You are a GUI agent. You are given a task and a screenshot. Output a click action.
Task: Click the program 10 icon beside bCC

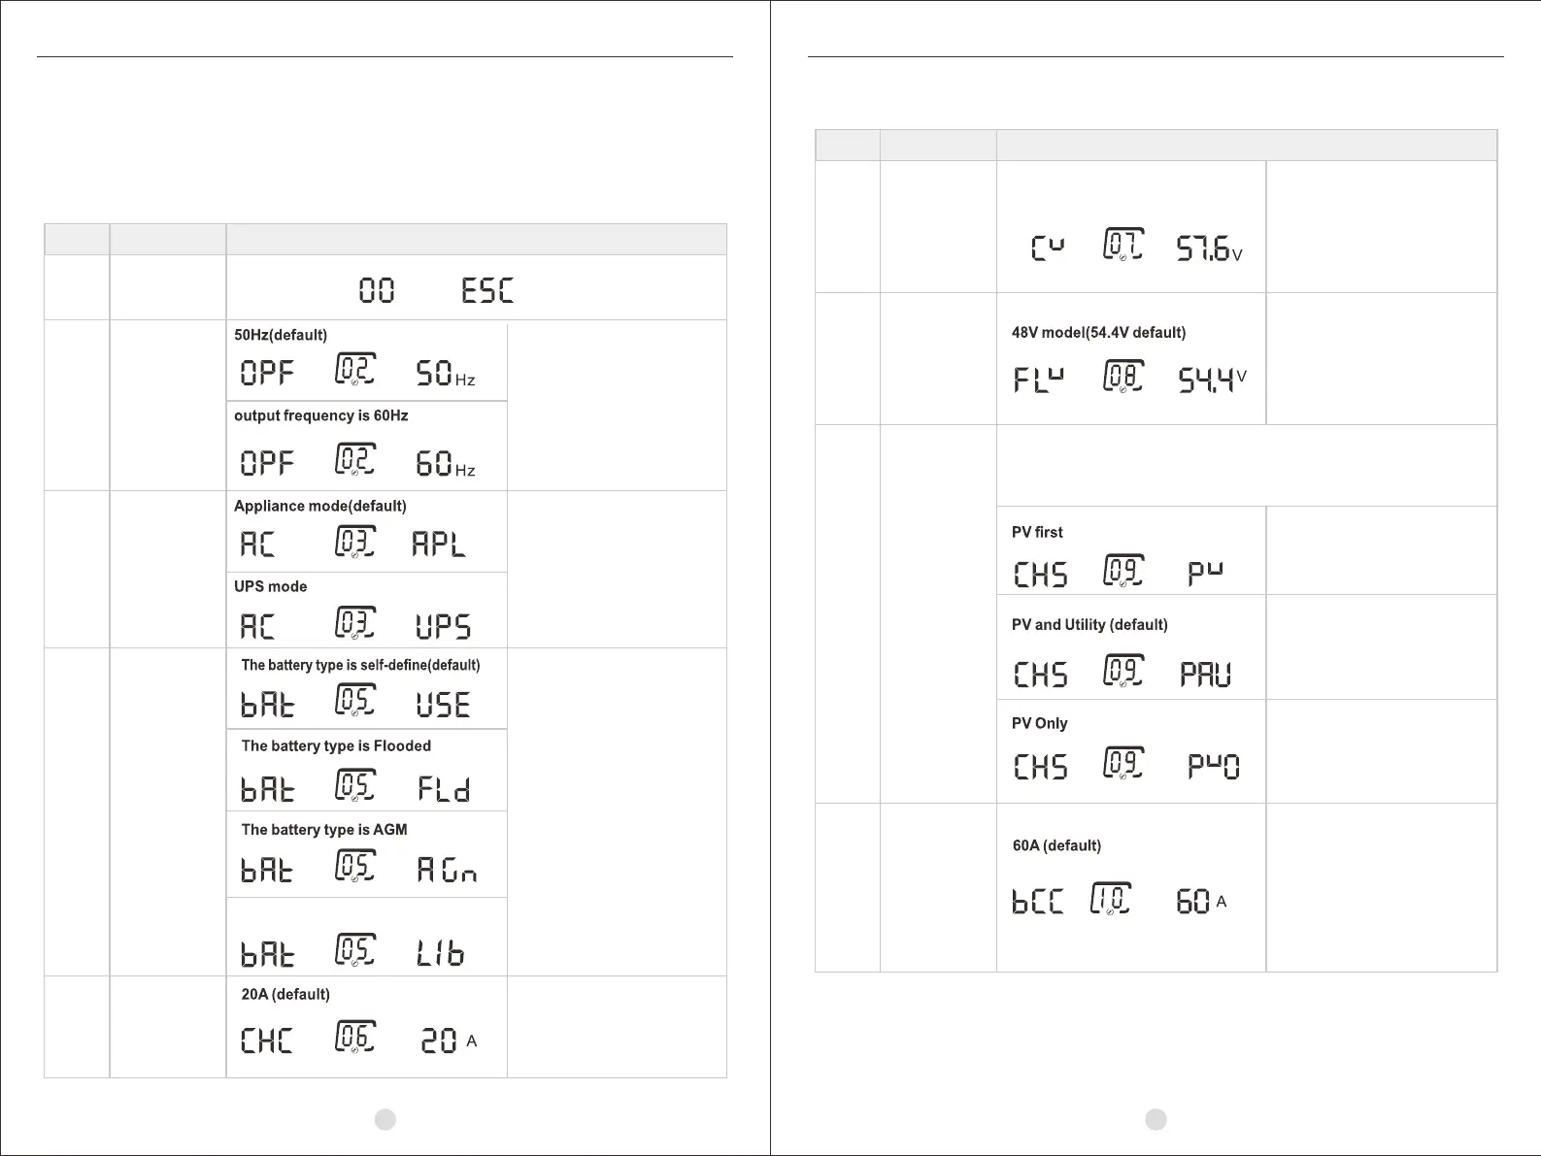(x=1111, y=900)
